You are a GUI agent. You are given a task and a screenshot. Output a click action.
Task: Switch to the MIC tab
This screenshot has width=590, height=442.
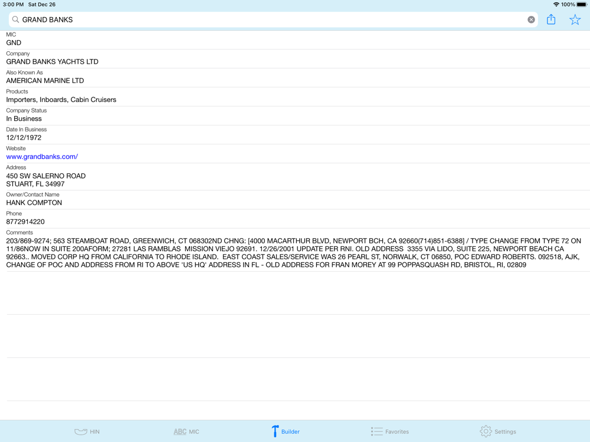(186, 431)
